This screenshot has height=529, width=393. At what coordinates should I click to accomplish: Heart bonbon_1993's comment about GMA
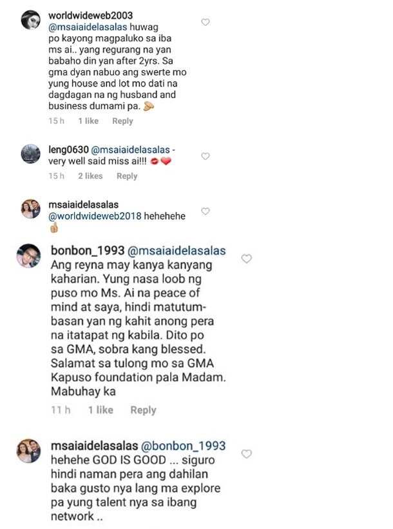coord(246,259)
